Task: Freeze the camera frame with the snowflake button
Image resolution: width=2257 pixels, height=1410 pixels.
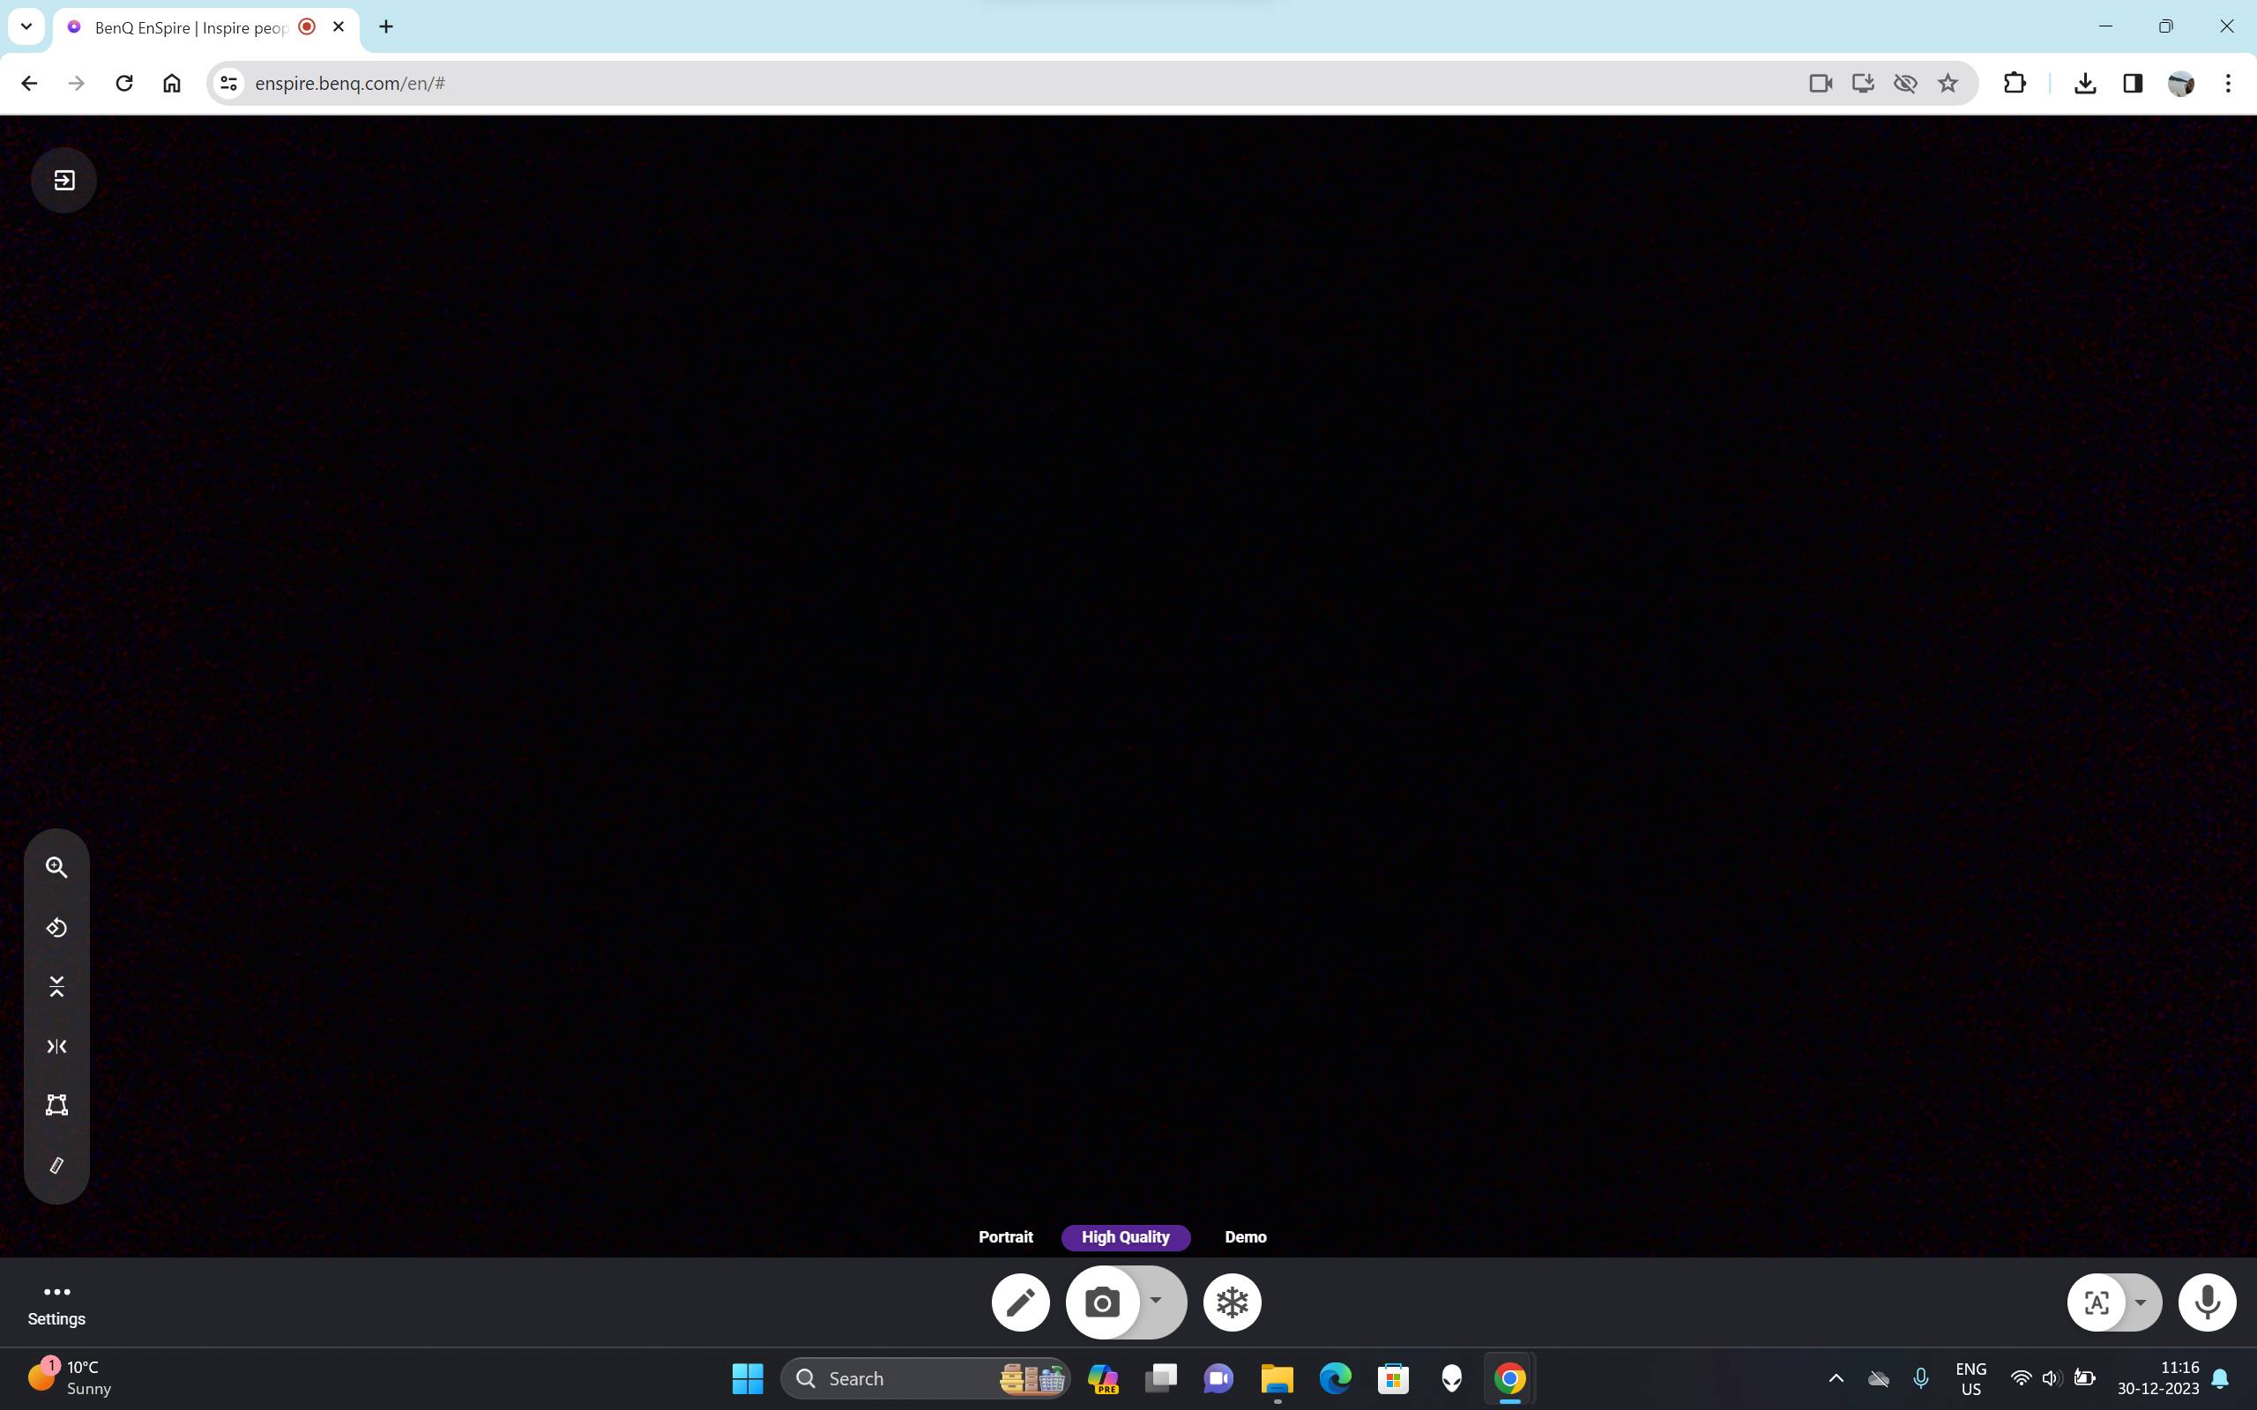Action: pos(1232,1302)
